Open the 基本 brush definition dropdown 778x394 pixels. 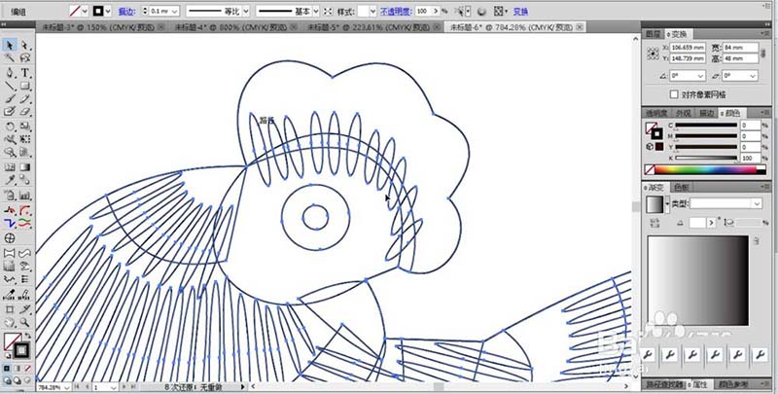315,11
